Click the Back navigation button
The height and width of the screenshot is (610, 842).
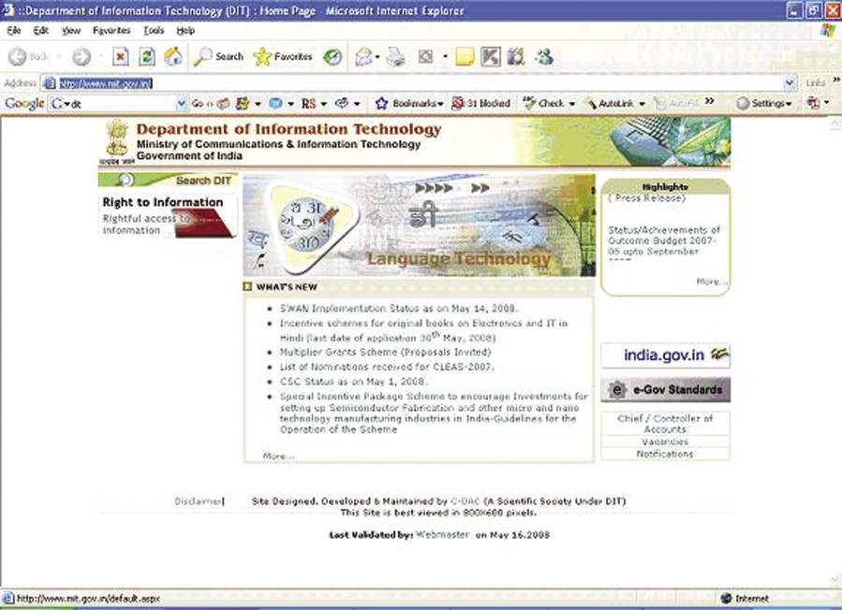(28, 57)
